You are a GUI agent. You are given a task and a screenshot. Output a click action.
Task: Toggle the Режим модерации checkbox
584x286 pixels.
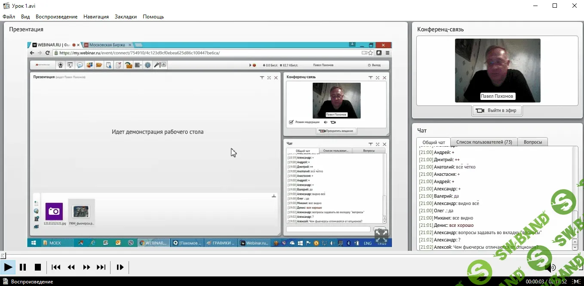(x=291, y=122)
